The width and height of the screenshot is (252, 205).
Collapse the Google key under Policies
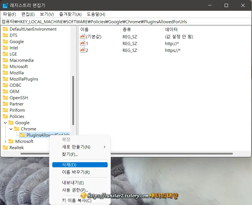click(5, 123)
